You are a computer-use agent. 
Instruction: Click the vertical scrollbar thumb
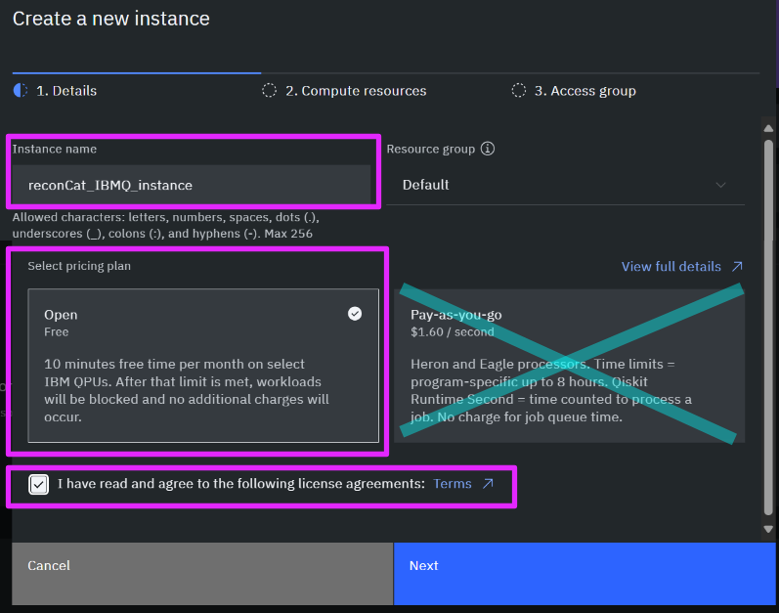(x=768, y=328)
